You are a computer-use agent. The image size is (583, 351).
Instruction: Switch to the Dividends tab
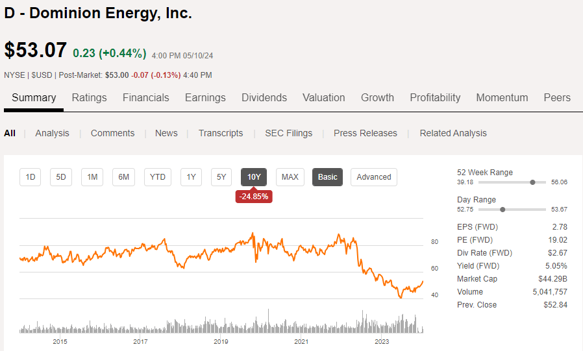click(264, 98)
